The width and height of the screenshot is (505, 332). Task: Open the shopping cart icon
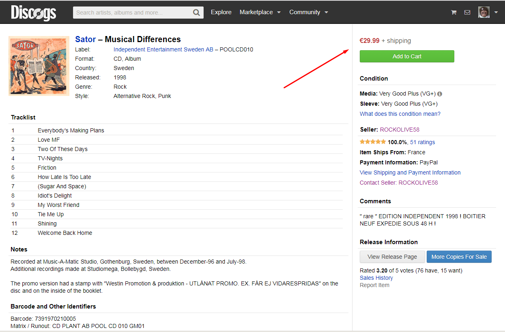[x=454, y=13]
